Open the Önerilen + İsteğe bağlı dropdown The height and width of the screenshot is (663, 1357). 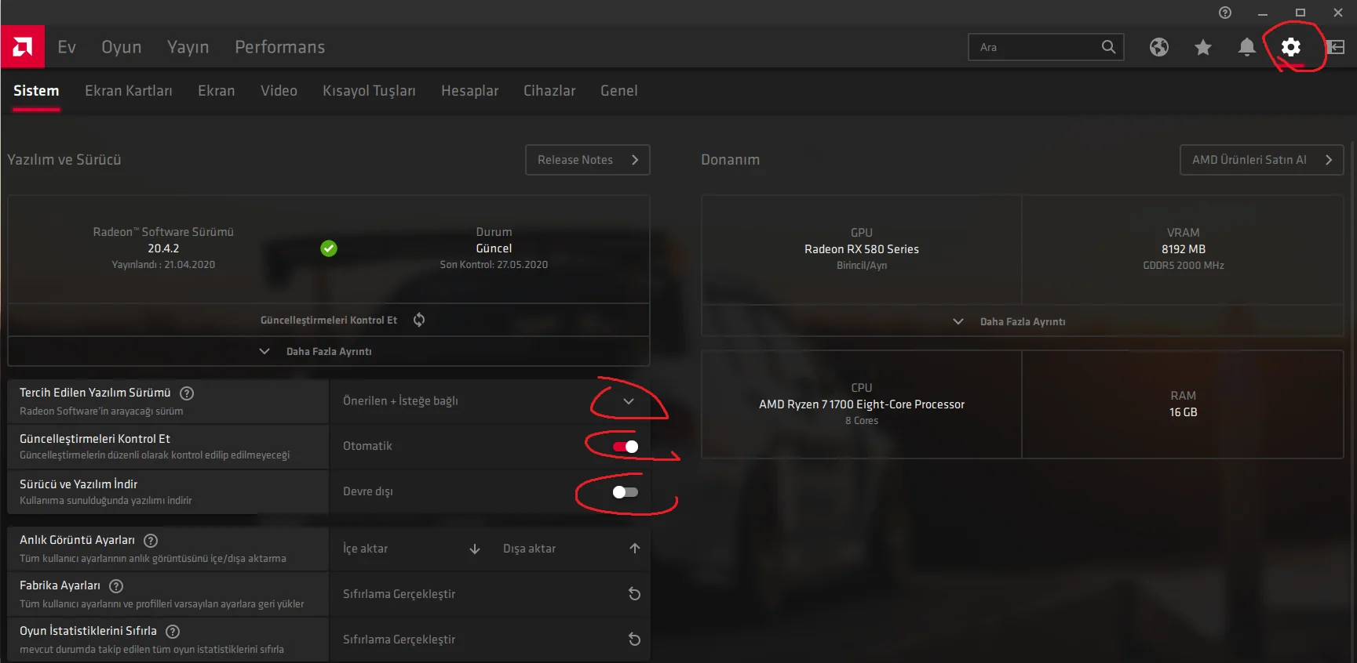(490, 401)
